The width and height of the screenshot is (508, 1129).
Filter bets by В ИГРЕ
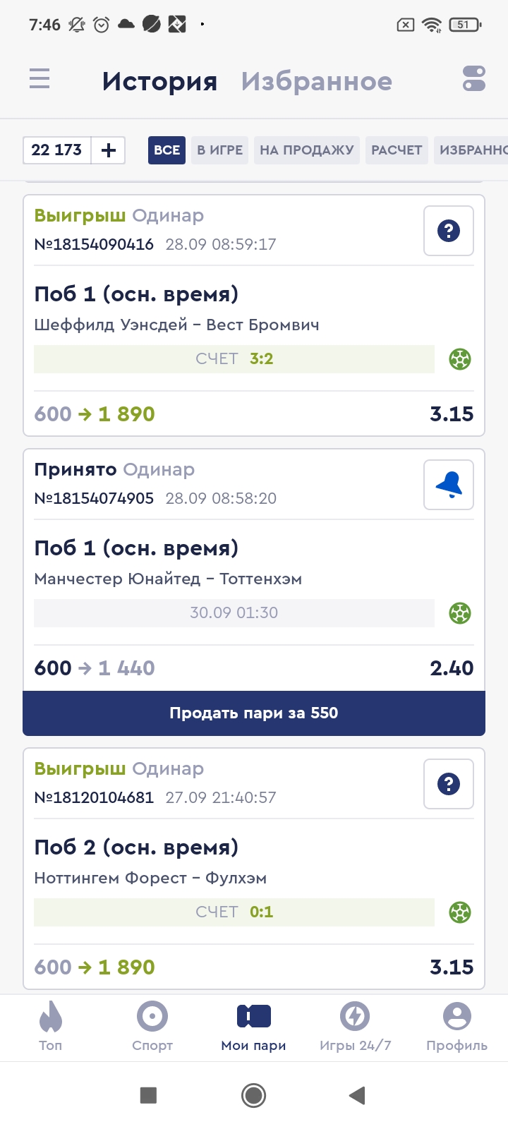(x=219, y=150)
